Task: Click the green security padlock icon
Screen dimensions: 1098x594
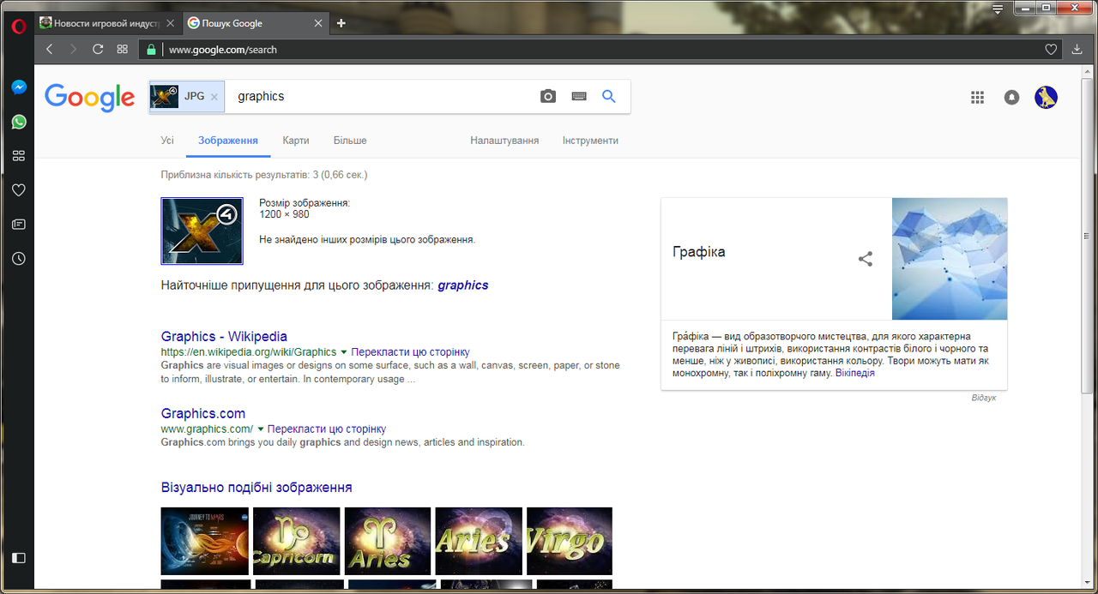Action: [x=151, y=50]
